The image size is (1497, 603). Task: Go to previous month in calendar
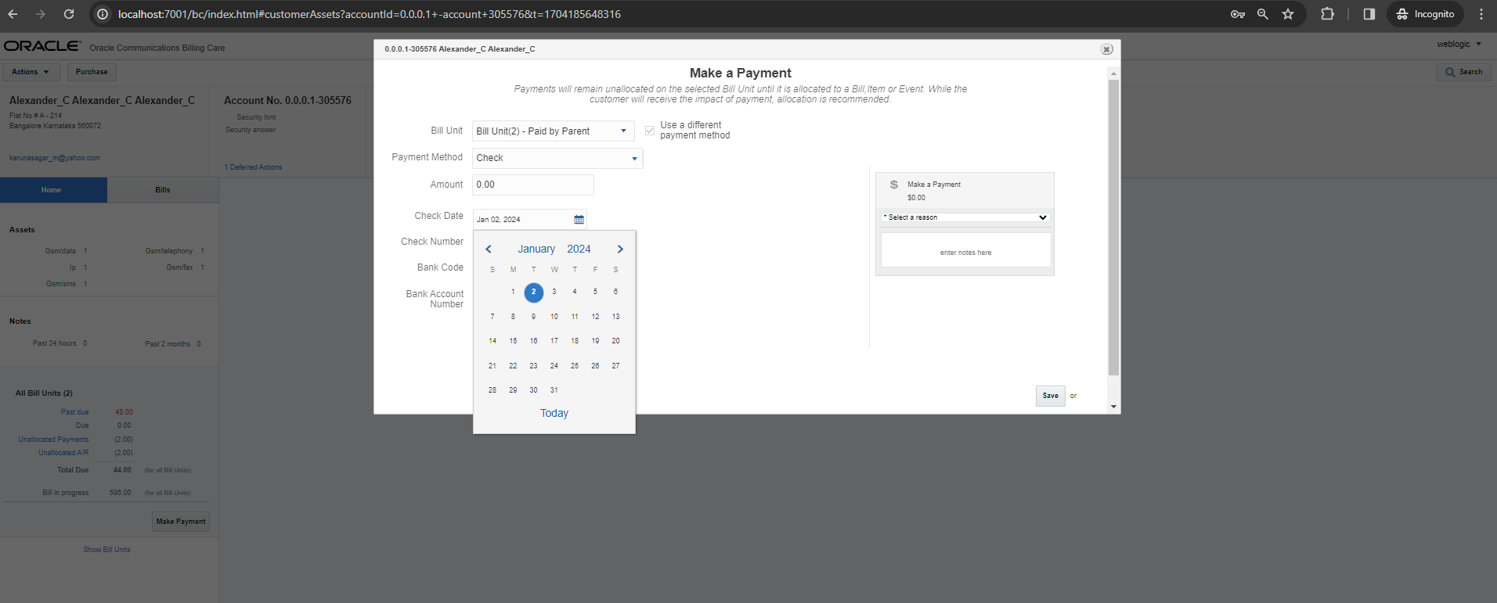point(489,249)
